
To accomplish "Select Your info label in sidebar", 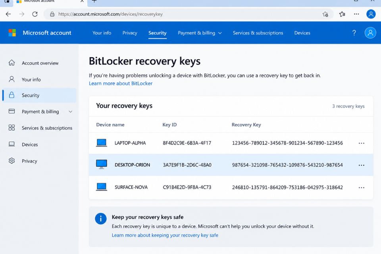I will tap(31, 79).
